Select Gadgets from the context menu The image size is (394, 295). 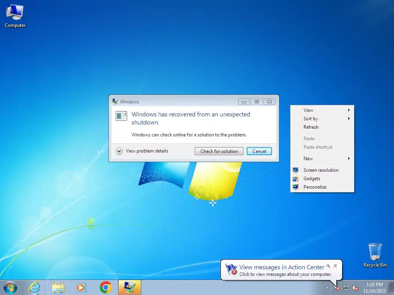pos(322,178)
